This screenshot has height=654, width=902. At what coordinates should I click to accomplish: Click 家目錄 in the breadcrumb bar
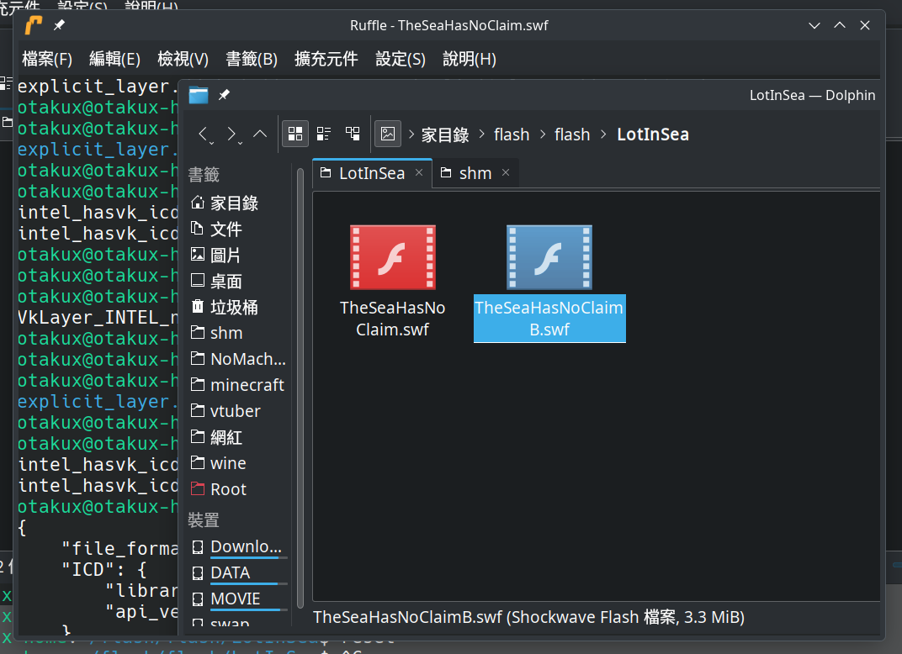444,134
